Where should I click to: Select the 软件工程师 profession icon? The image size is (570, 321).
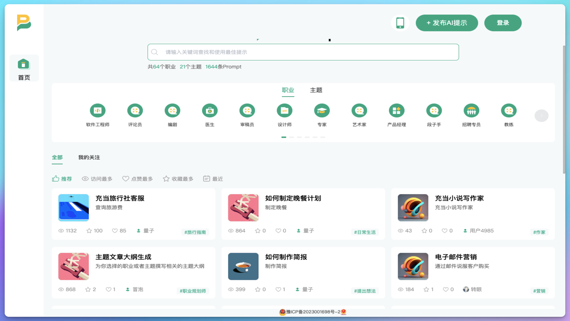[x=97, y=111]
